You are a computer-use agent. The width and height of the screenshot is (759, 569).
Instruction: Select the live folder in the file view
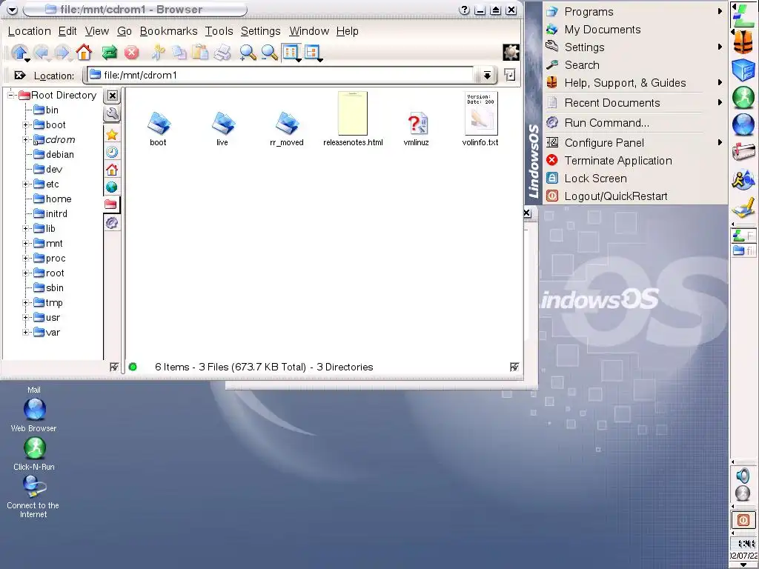point(222,129)
